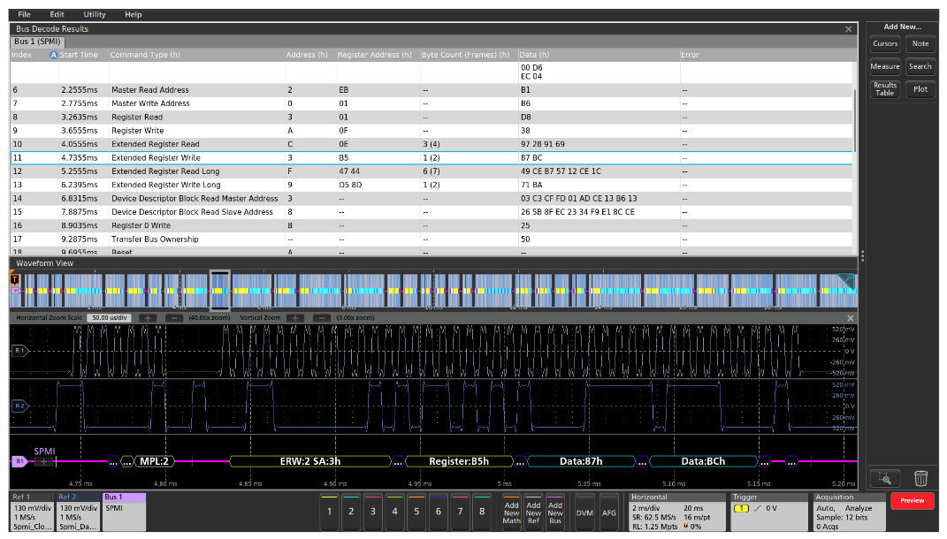
Task: Open the Utility menu
Action: [94, 14]
